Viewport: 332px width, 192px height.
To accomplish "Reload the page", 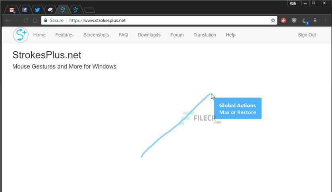I will tap(26, 21).
